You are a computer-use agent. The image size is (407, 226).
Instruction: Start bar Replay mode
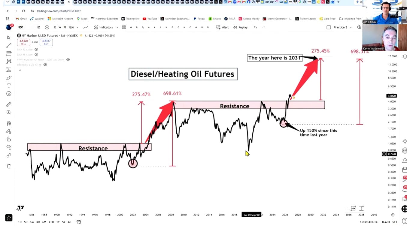[240, 27]
